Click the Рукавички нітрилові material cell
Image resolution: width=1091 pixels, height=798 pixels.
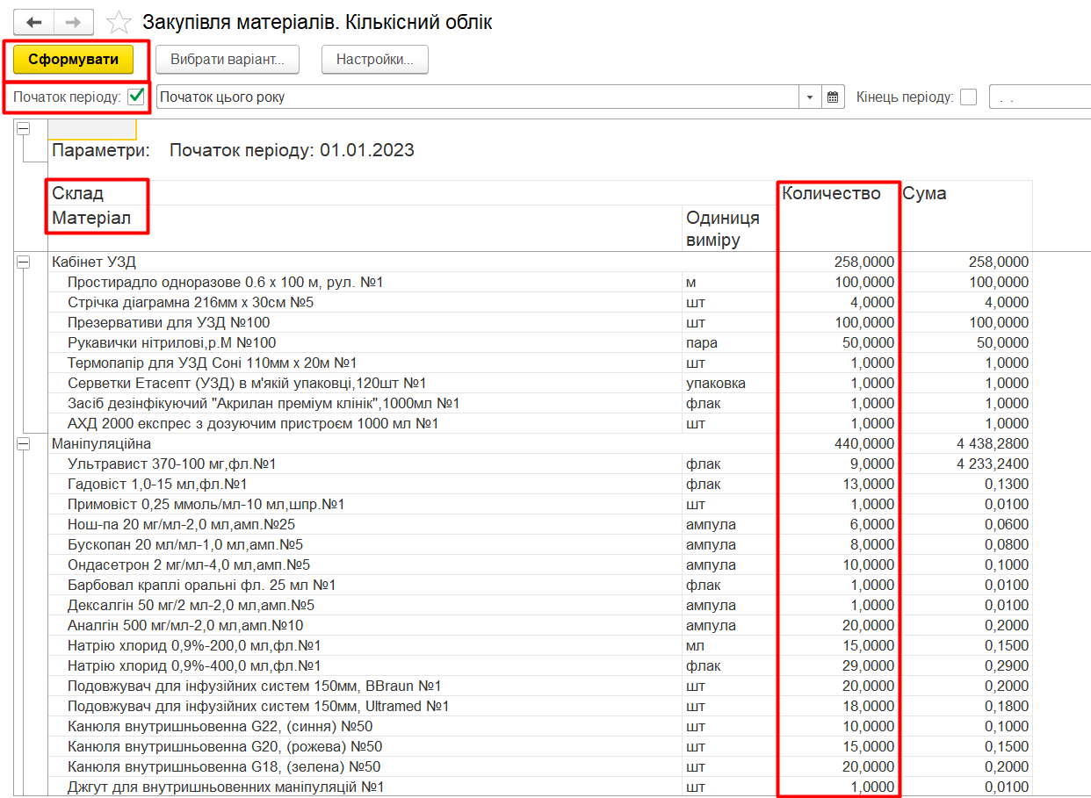[x=171, y=342]
